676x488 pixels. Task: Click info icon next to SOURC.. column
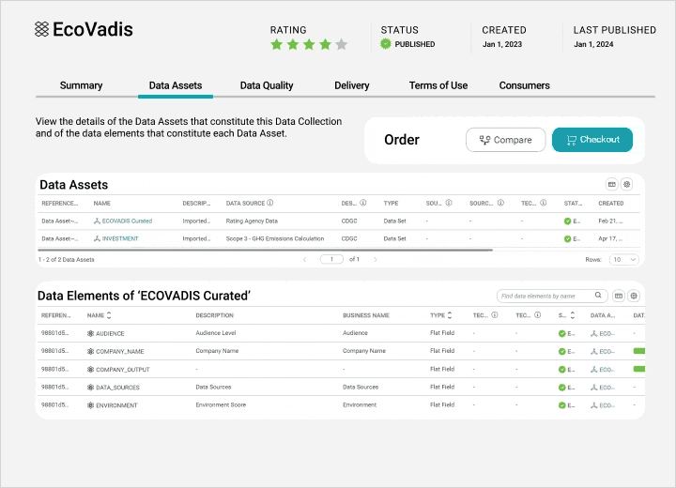click(x=500, y=203)
